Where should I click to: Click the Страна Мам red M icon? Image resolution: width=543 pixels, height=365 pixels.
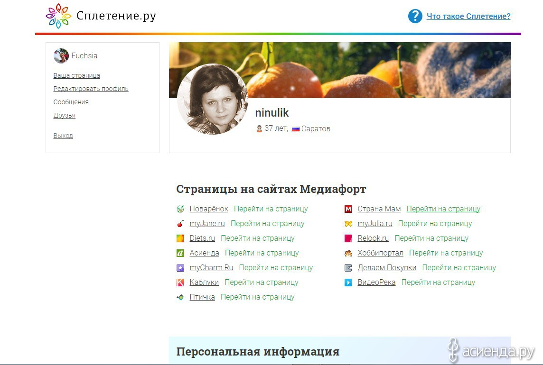(x=348, y=209)
